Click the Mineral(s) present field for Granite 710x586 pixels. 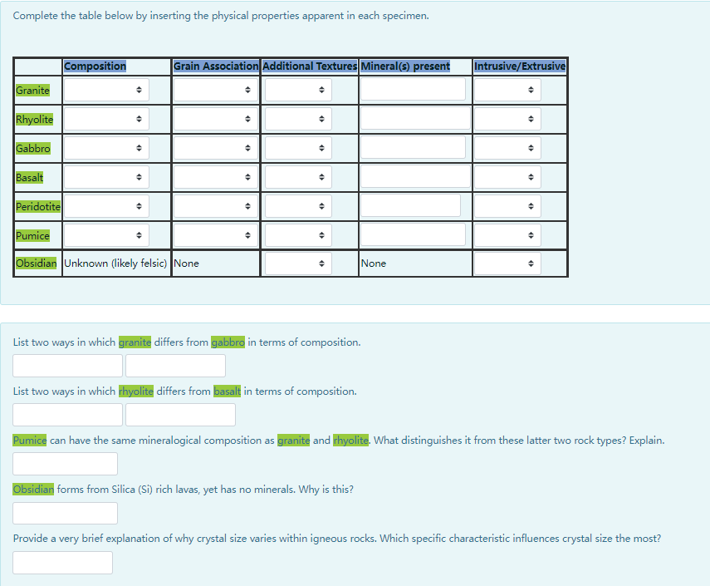click(x=412, y=89)
